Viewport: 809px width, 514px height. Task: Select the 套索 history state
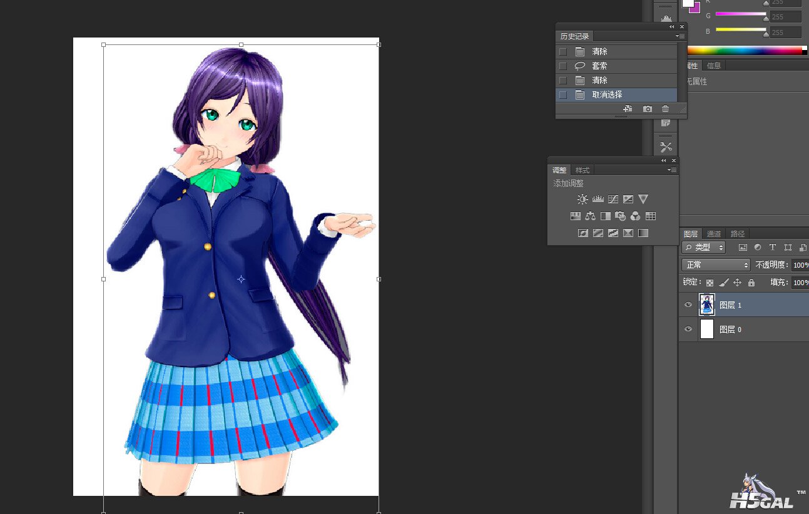[616, 66]
